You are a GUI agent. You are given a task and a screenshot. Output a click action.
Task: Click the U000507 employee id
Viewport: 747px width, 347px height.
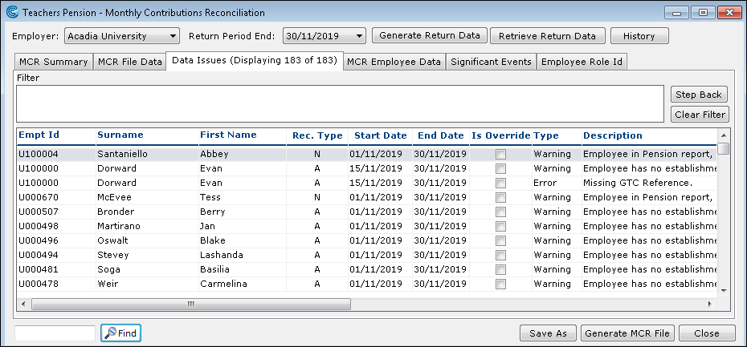click(56, 212)
